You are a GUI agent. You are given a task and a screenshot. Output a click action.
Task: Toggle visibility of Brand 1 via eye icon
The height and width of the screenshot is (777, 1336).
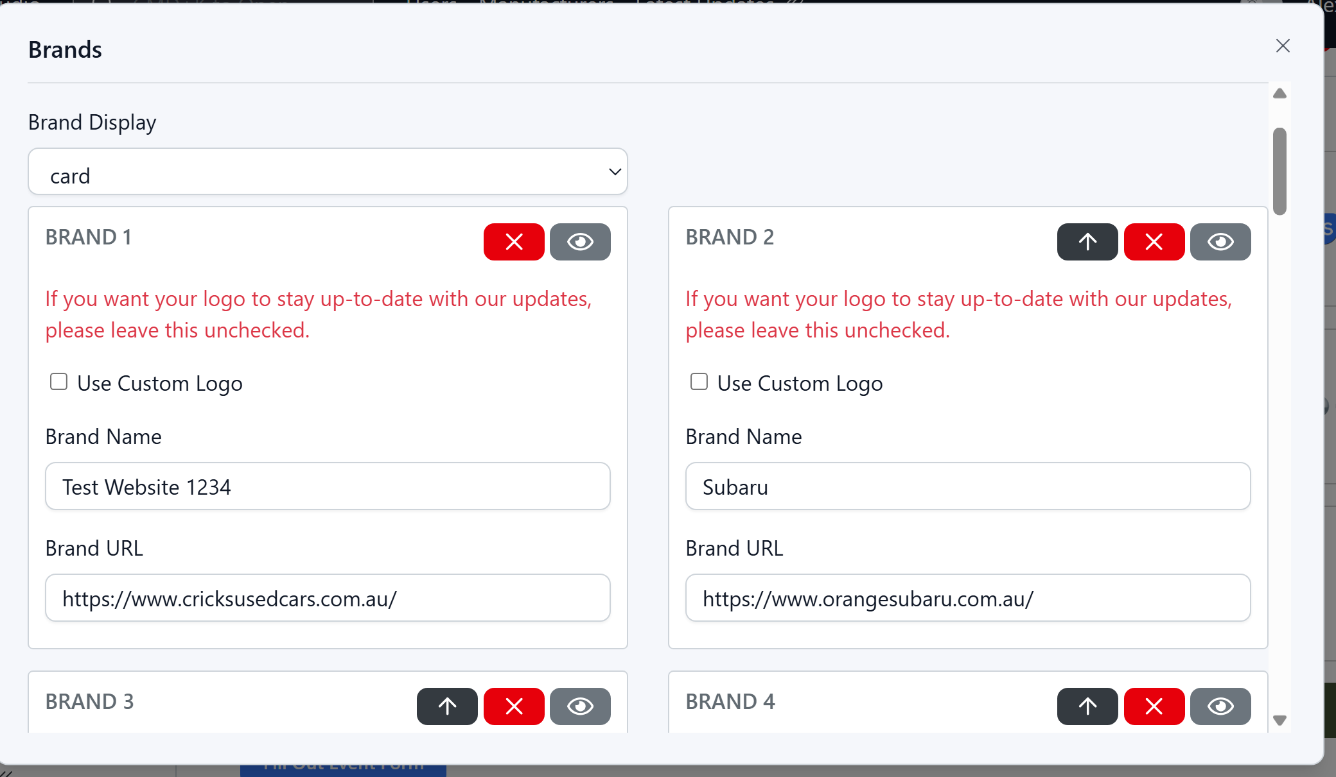(580, 242)
